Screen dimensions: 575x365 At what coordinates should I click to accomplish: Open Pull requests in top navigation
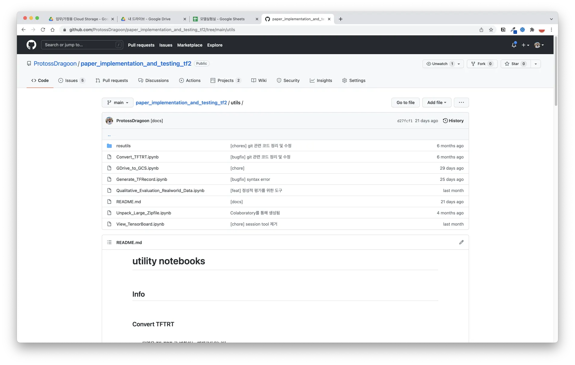tap(141, 45)
